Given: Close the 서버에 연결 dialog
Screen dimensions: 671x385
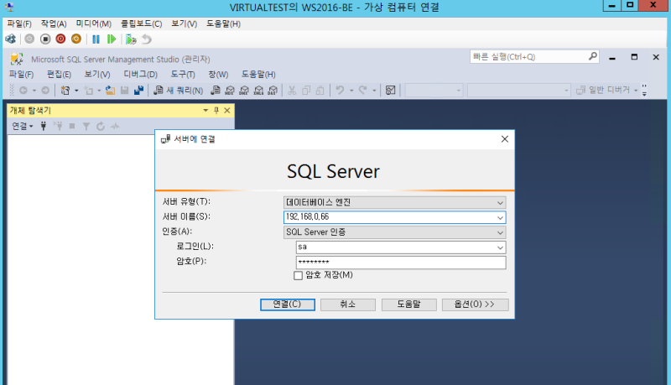Looking at the screenshot, I should [505, 139].
